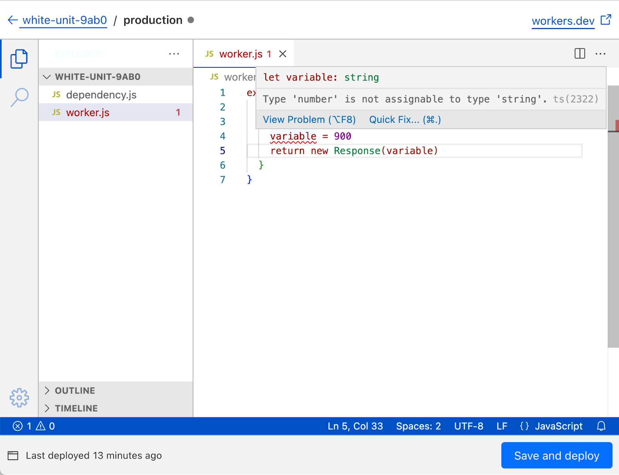The width and height of the screenshot is (619, 475).
Task: Open the Manage gear settings icon
Action: [19, 398]
